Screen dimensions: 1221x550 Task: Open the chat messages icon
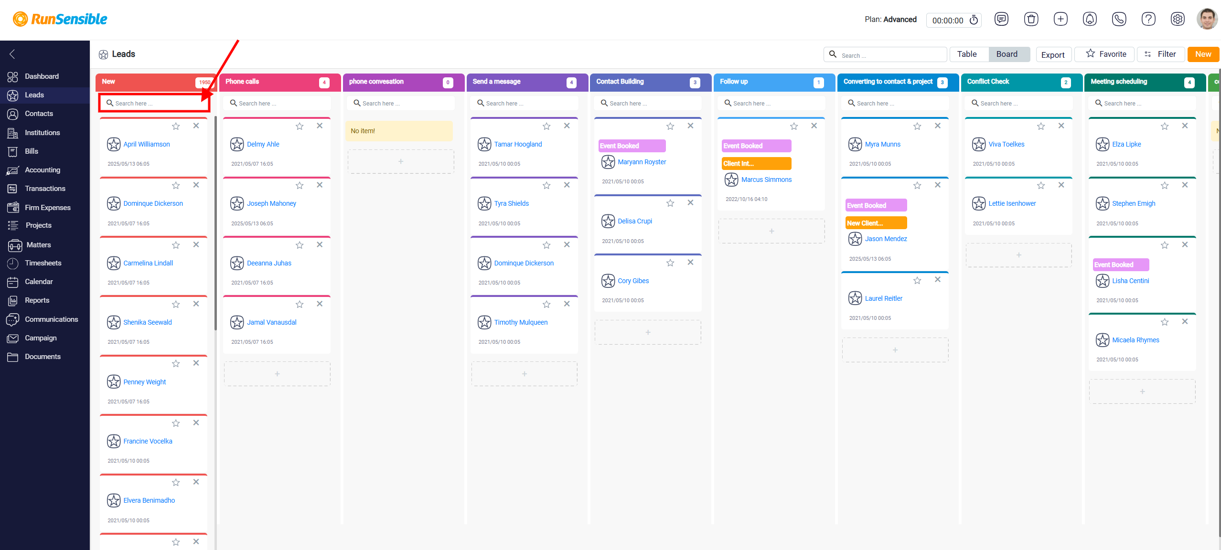point(1001,19)
